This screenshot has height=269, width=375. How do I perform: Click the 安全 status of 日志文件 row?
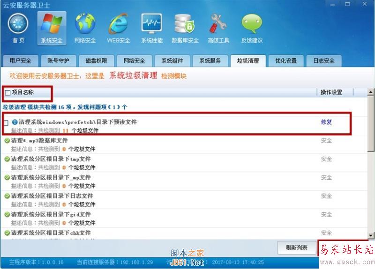[x=326, y=196]
